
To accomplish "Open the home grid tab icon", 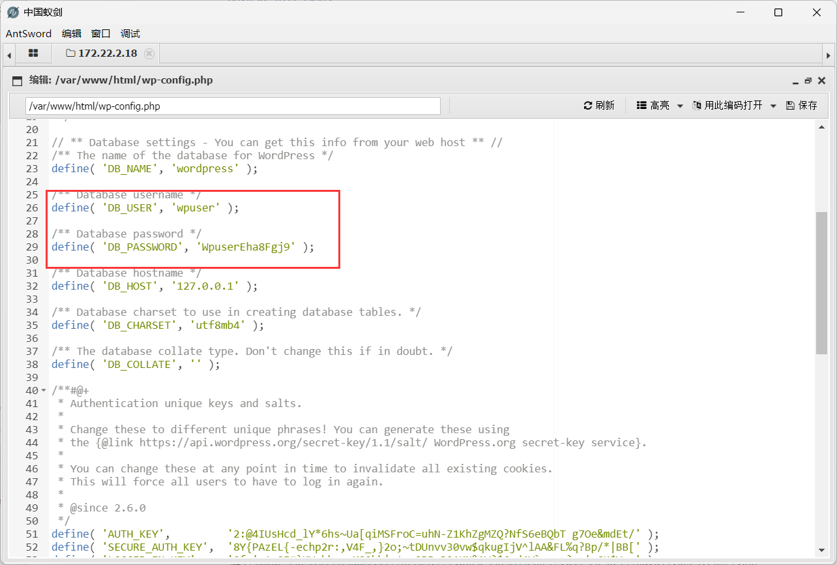I will 33,53.
